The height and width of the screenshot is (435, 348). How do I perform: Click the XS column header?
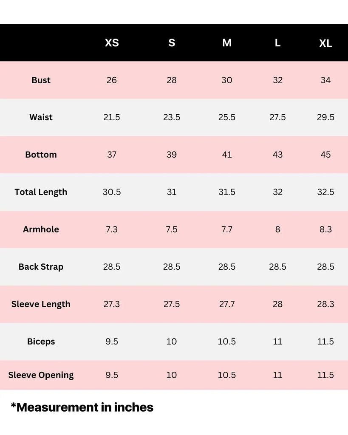[x=112, y=43]
